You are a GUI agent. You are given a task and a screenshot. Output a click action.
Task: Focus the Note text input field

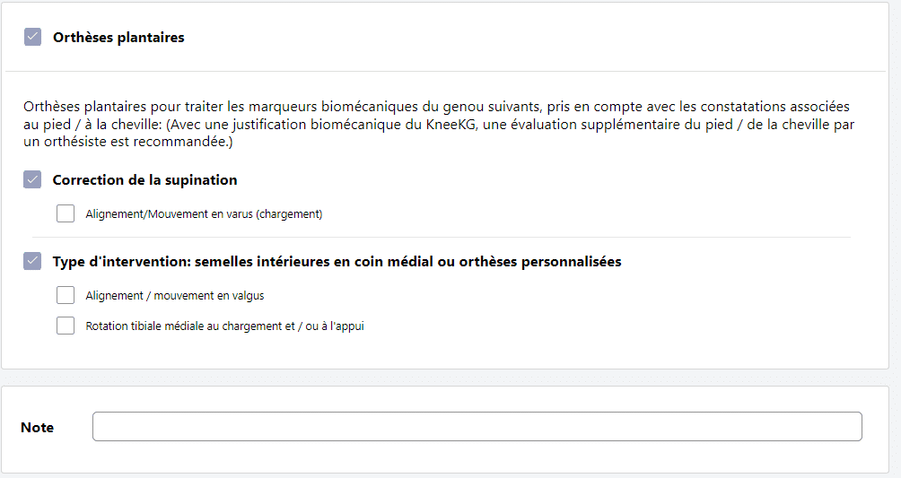tap(477, 427)
